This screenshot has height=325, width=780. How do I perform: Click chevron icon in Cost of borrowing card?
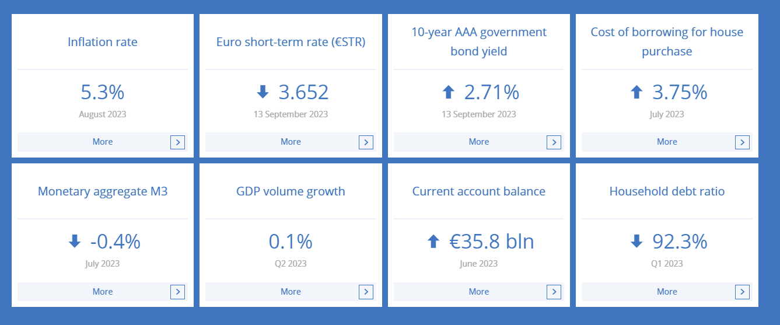(x=742, y=142)
